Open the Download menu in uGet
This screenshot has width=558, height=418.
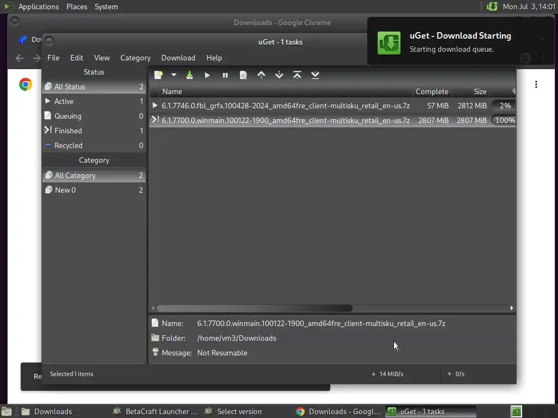(178, 58)
